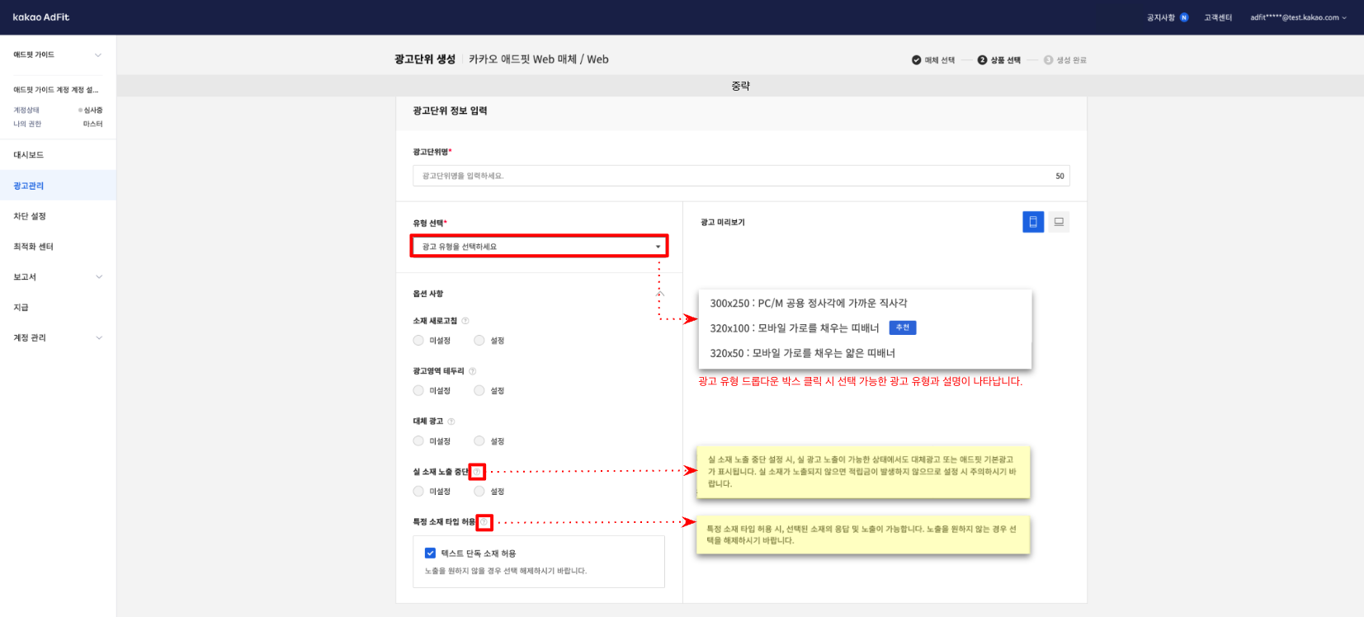This screenshot has width=1364, height=617.
Task: Click help icon next to 소재 새로고침
Action: pos(465,321)
